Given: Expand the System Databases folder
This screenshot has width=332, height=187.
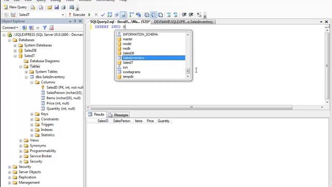Looking at the screenshot, I should tap(15, 45).
